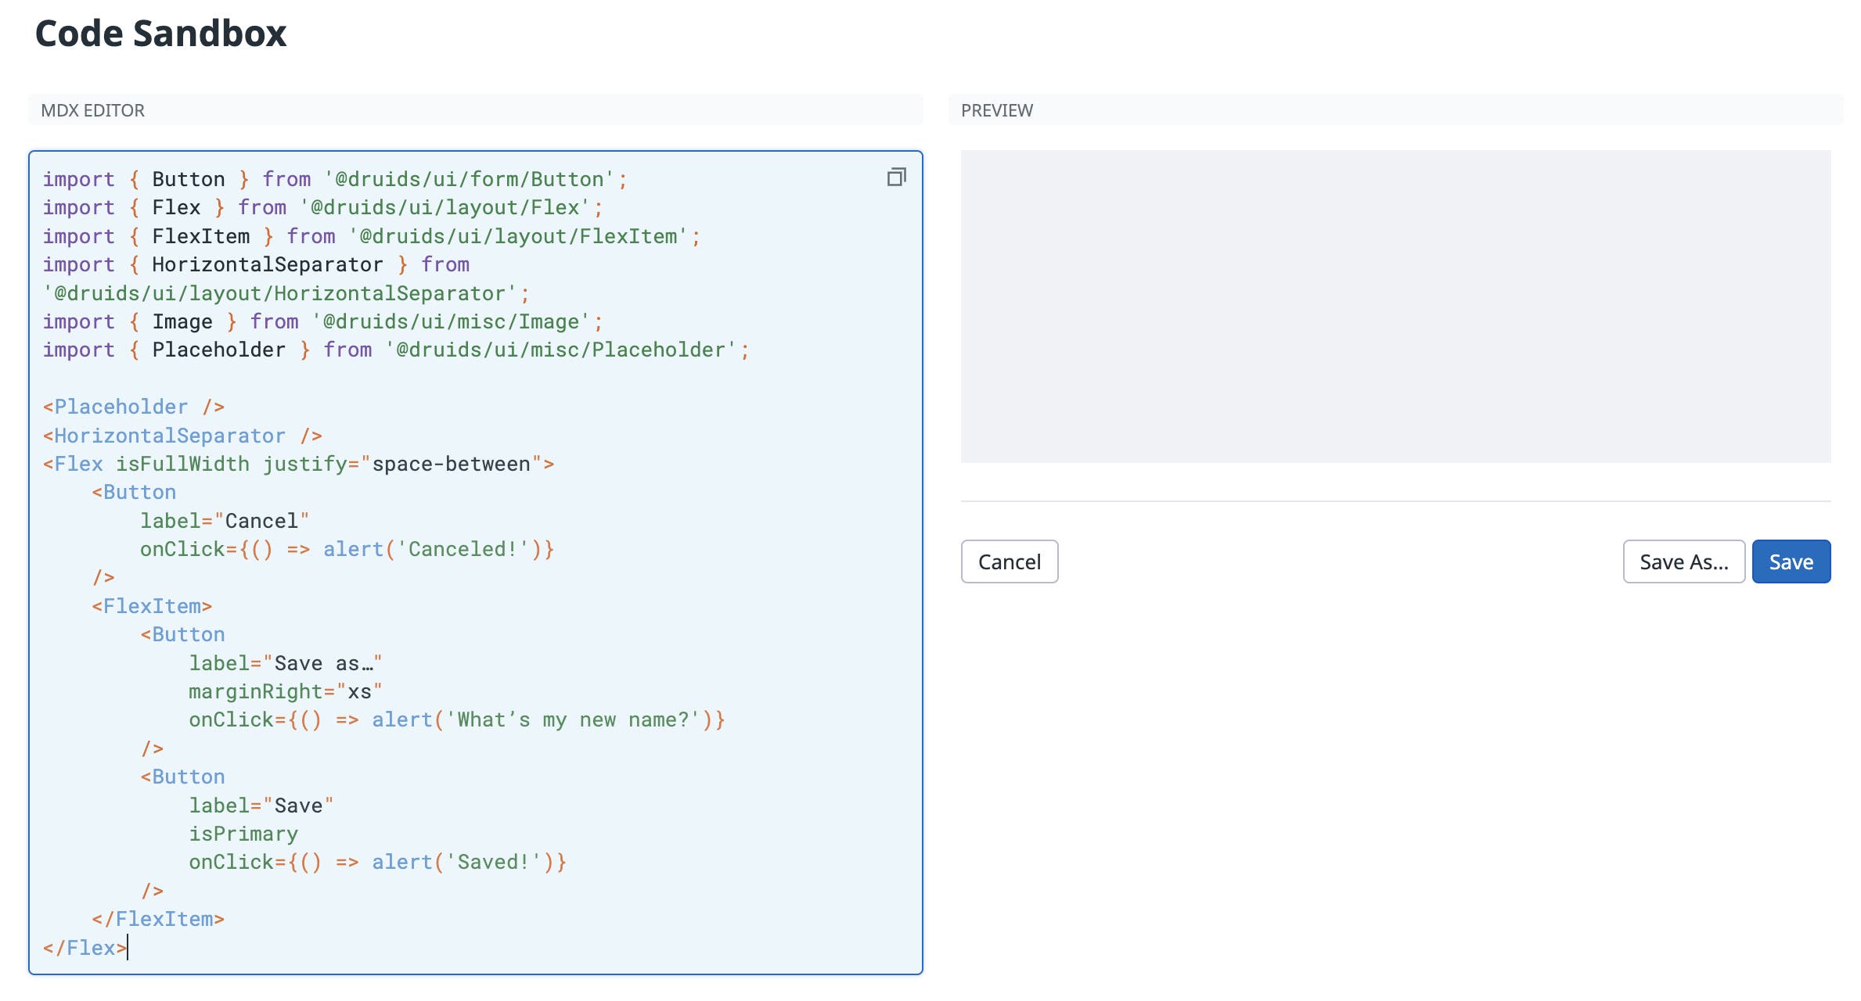
Task: Click the Code Sandbox page heading
Action: tap(159, 33)
